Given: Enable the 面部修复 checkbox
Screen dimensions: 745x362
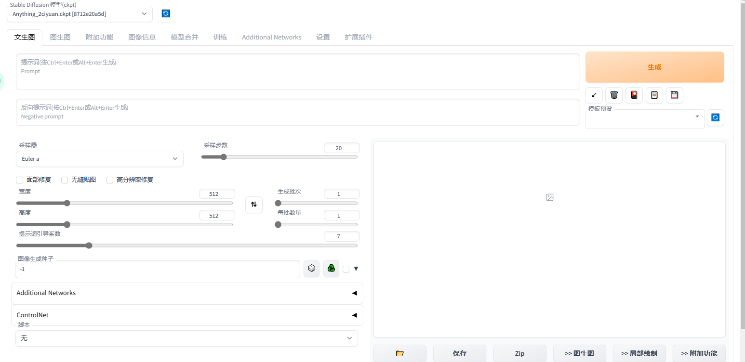Looking at the screenshot, I should click(20, 180).
